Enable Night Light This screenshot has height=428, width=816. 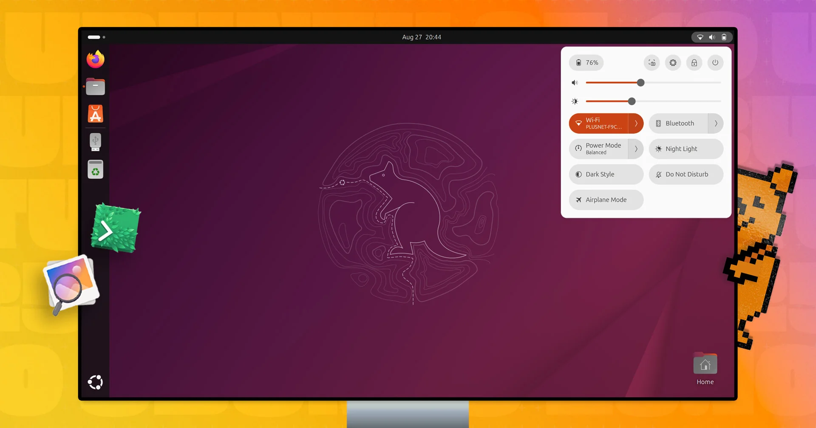686,149
